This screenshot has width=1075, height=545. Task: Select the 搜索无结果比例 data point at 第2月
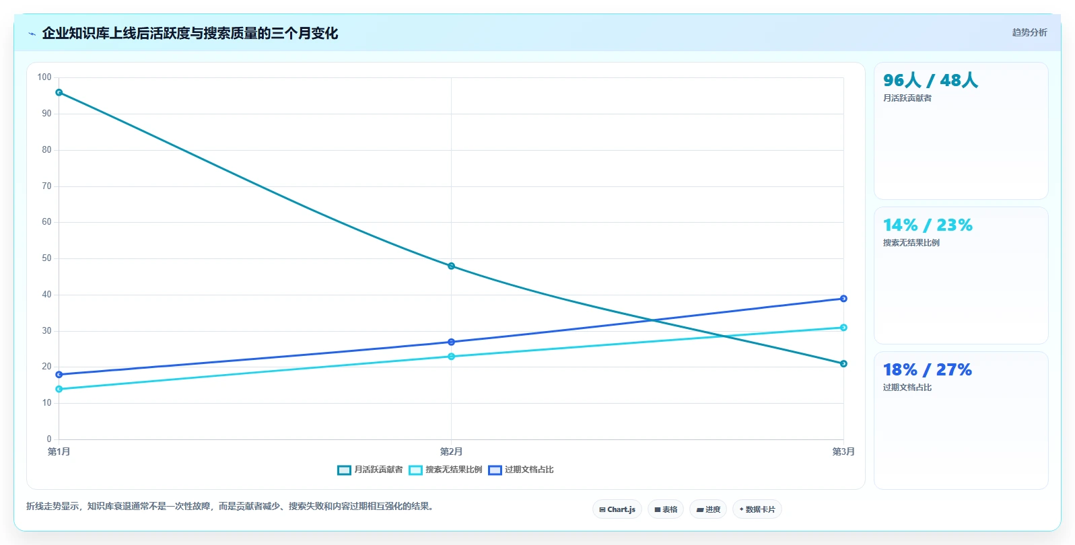coord(451,357)
